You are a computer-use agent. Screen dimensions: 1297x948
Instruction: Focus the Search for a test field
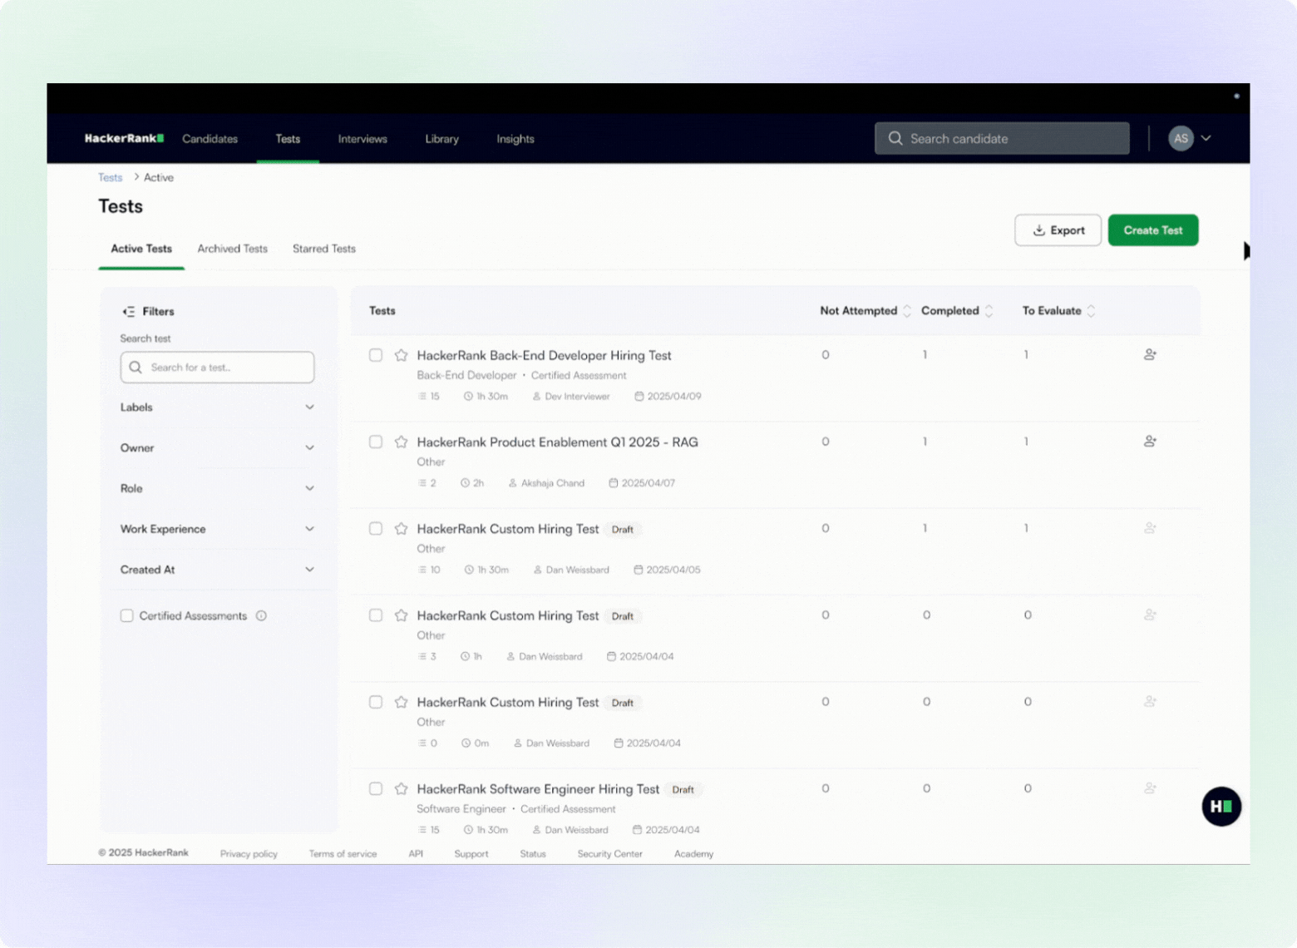pos(217,367)
